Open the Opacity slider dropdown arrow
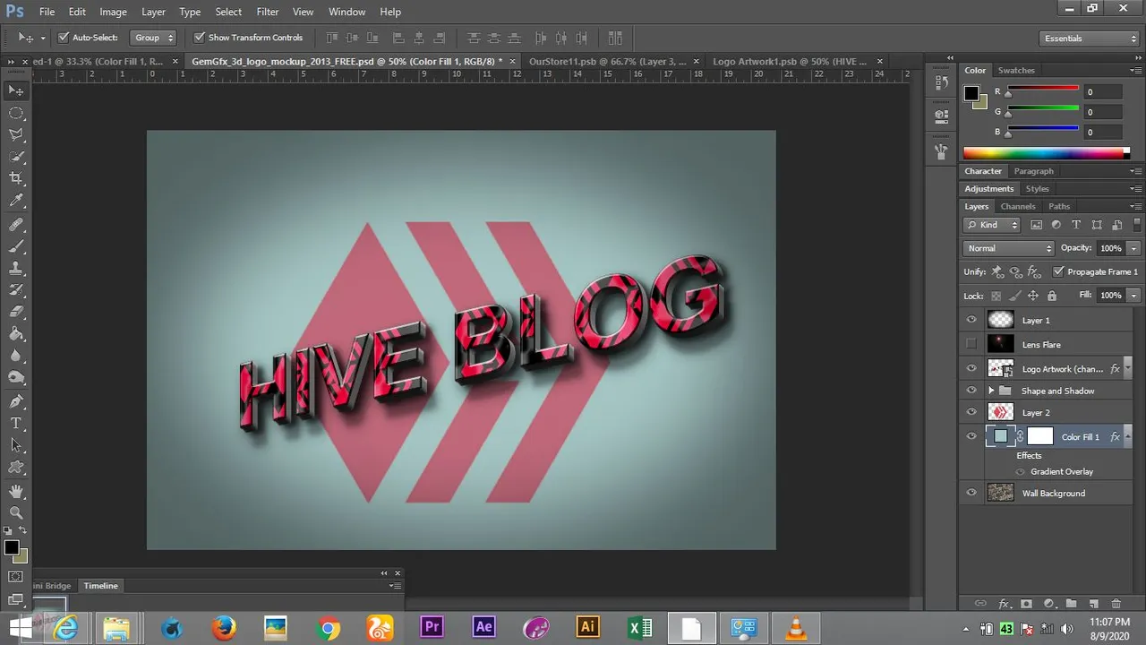This screenshot has width=1146, height=645. tap(1134, 248)
